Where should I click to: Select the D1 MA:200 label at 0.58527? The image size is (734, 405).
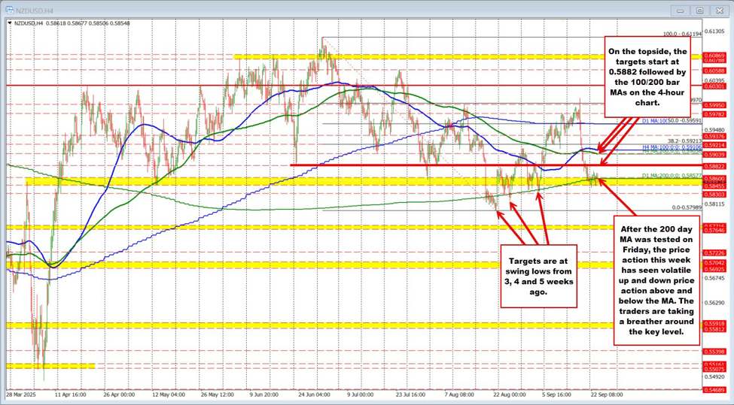(653, 175)
